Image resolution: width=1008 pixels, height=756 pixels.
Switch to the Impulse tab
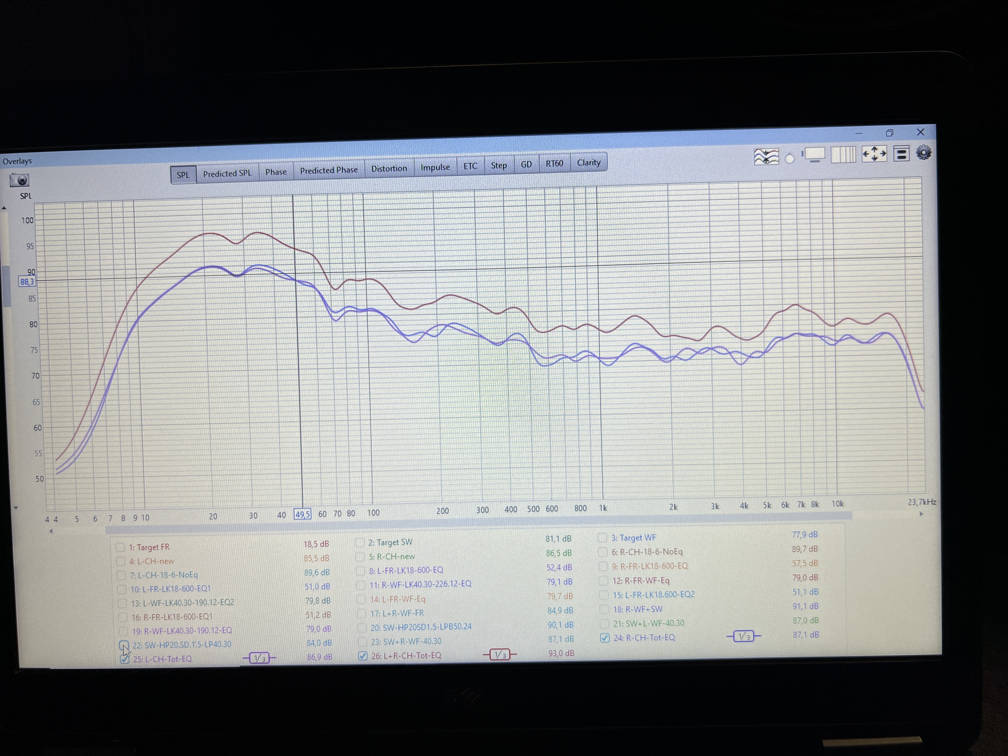(x=435, y=167)
